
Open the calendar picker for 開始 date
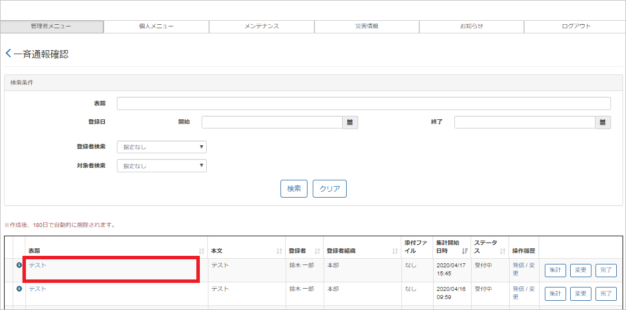coord(350,122)
